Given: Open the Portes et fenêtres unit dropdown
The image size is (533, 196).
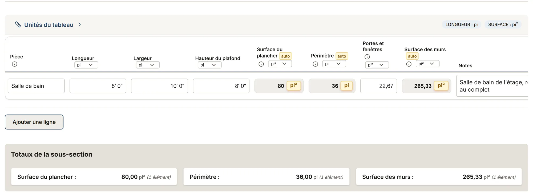Looking at the screenshot, I should (x=377, y=65).
